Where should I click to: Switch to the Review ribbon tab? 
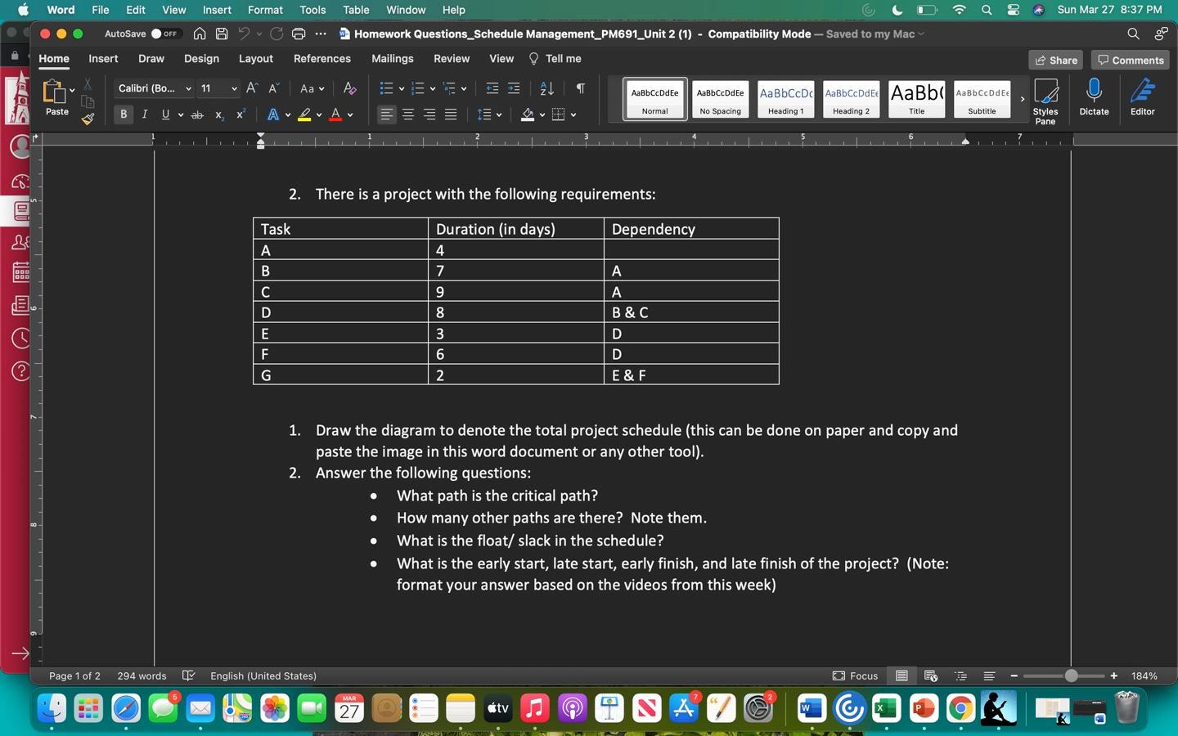[x=451, y=59]
